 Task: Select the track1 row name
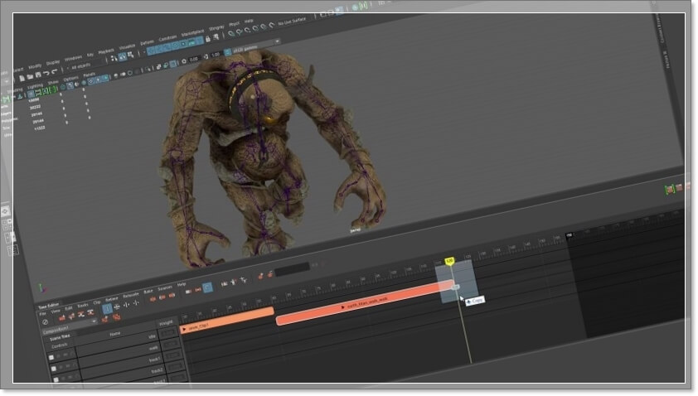154,360
